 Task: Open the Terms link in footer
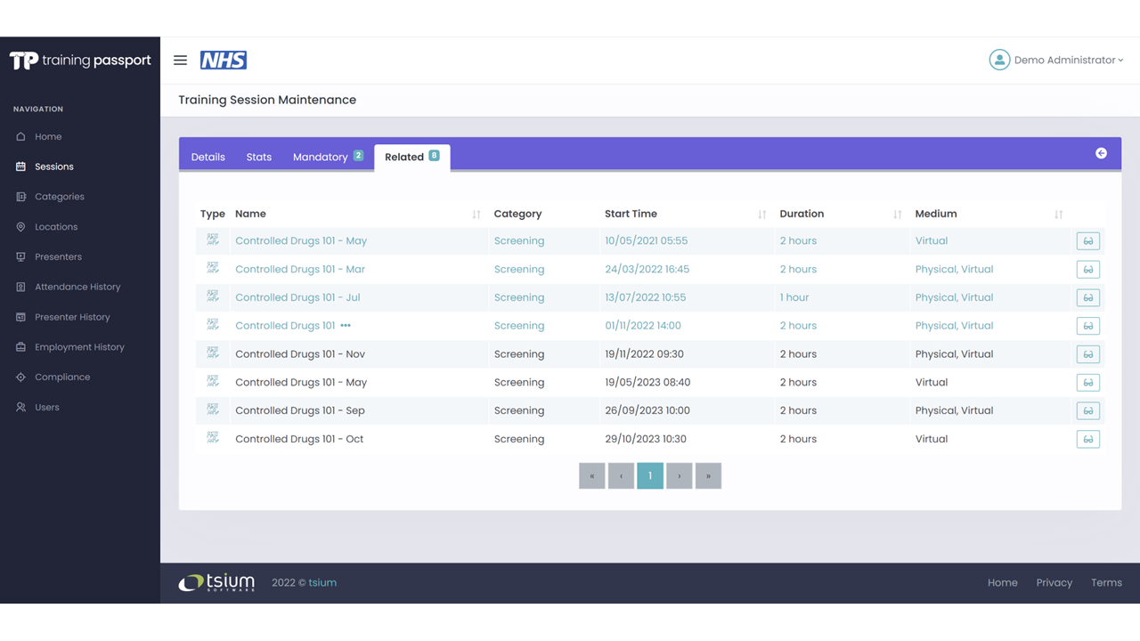click(1107, 583)
